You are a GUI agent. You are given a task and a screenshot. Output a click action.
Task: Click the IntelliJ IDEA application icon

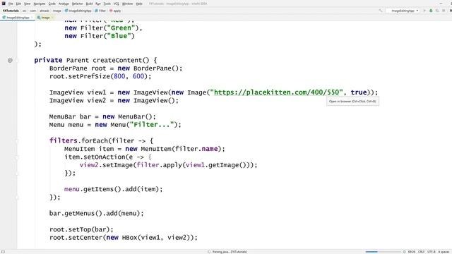[4, 4]
